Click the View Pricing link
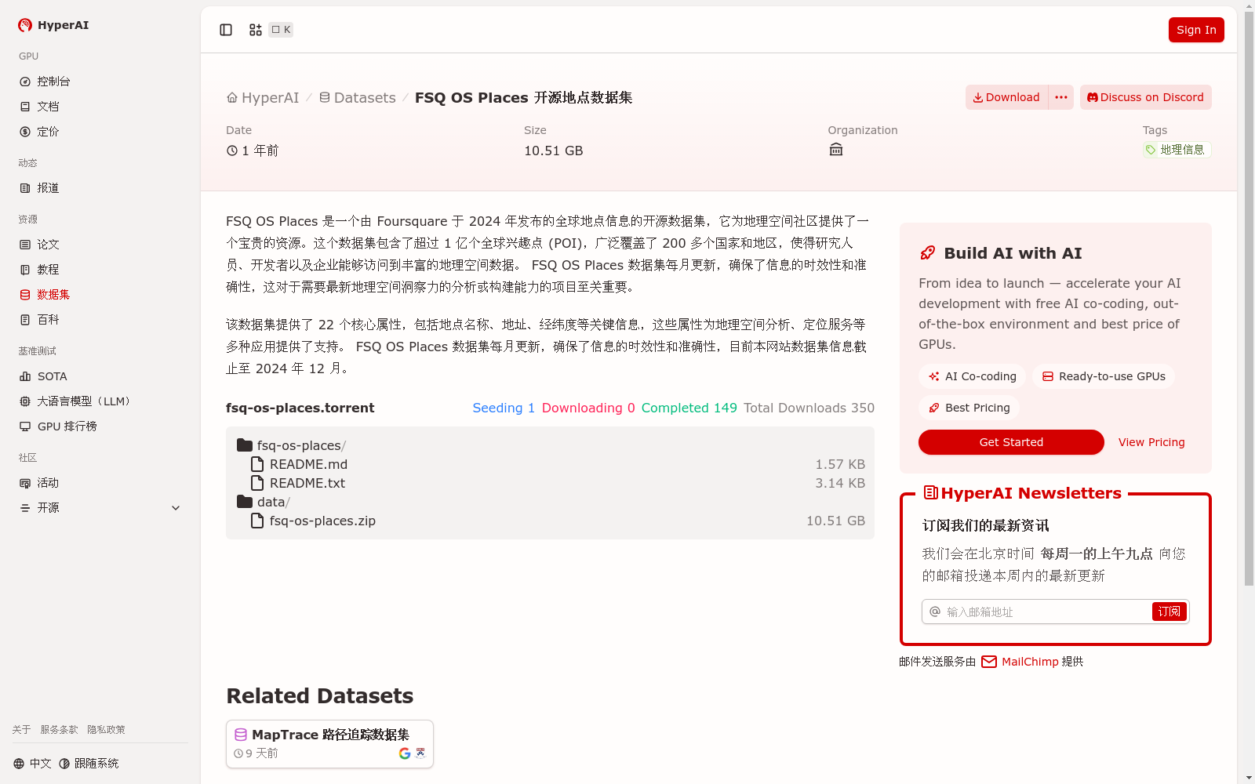This screenshot has height=784, width=1255. [x=1151, y=442]
